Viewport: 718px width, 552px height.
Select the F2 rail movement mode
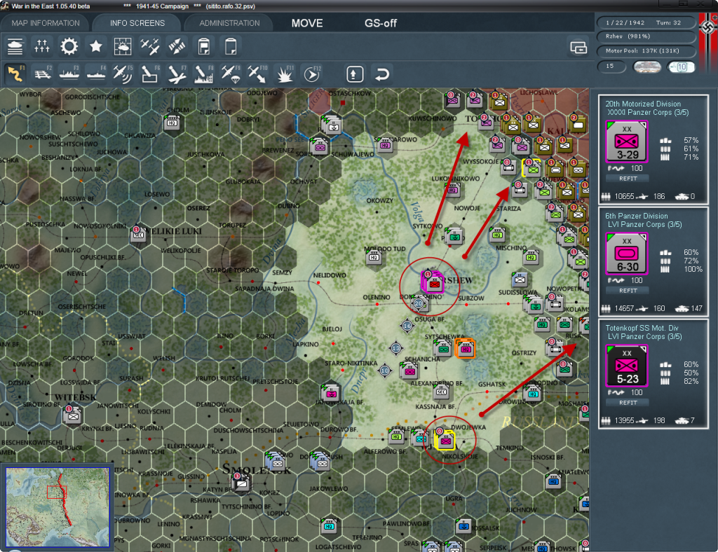click(43, 74)
